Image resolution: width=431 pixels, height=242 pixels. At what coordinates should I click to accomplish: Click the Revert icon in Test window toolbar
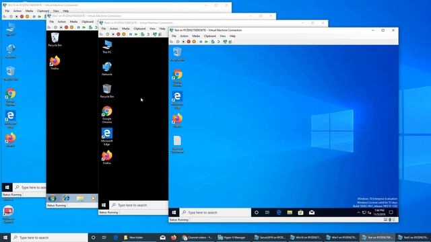pos(218,42)
